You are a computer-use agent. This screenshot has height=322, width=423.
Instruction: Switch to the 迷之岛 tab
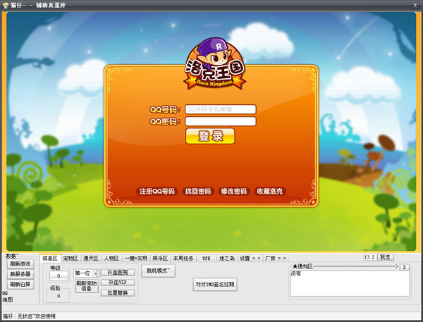227,258
